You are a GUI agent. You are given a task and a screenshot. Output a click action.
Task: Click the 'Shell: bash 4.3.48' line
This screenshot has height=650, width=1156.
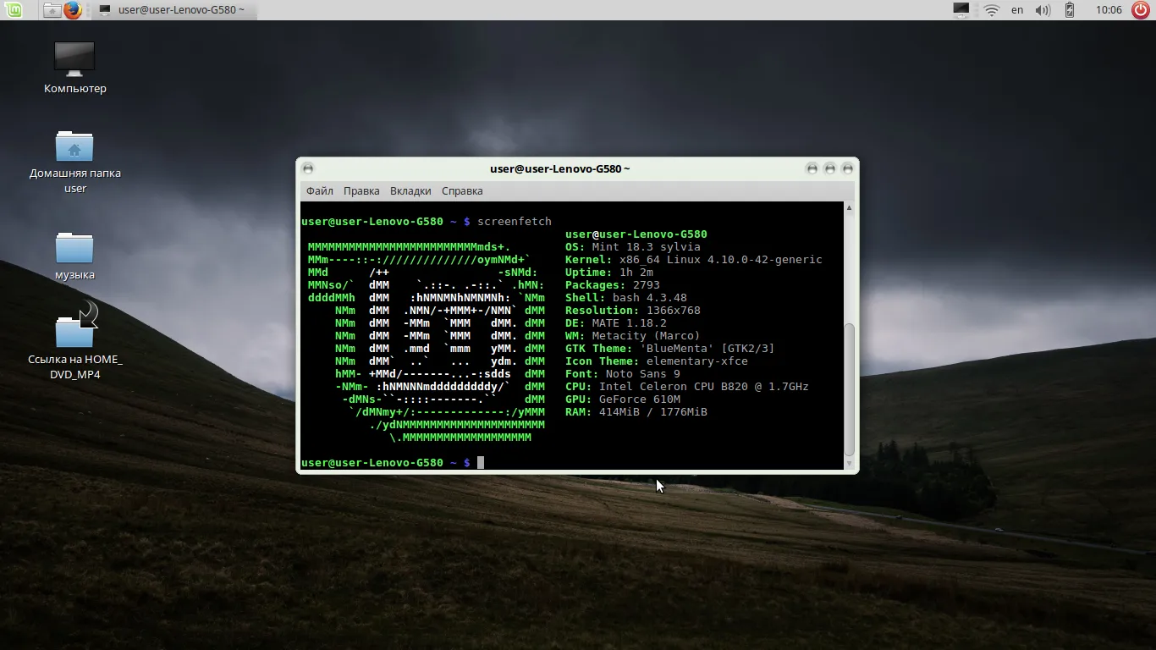pos(626,298)
